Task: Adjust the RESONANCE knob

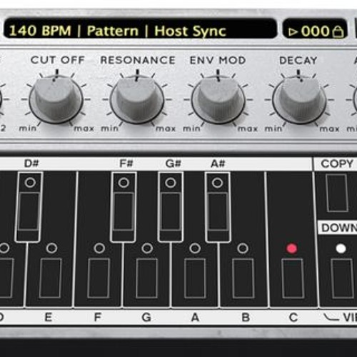Action: point(137,99)
